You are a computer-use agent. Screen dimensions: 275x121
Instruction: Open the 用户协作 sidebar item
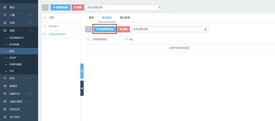click(19, 117)
